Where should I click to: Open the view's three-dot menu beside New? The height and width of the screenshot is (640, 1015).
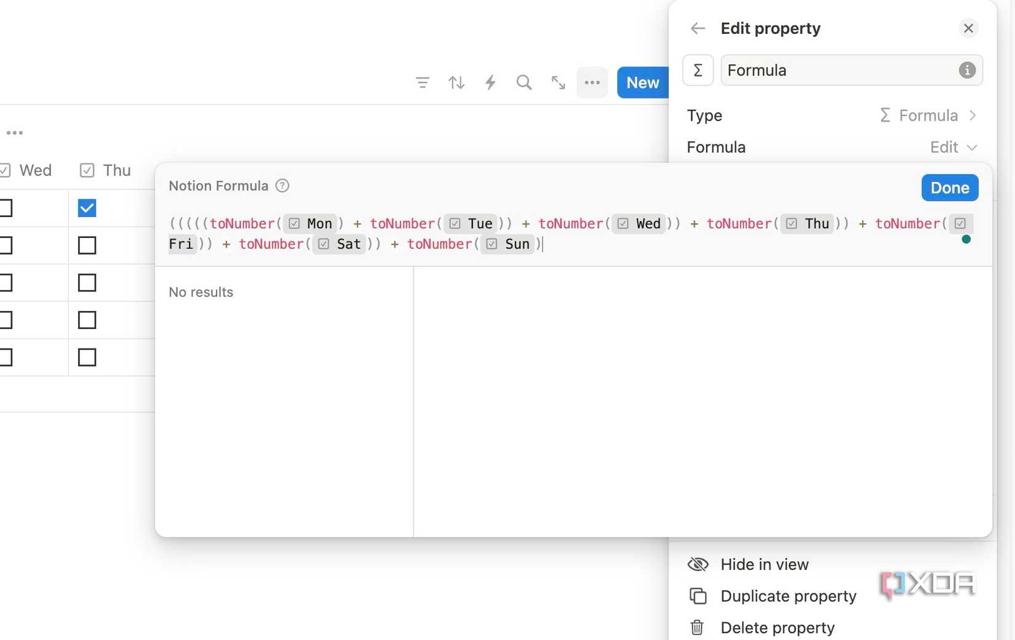click(592, 82)
